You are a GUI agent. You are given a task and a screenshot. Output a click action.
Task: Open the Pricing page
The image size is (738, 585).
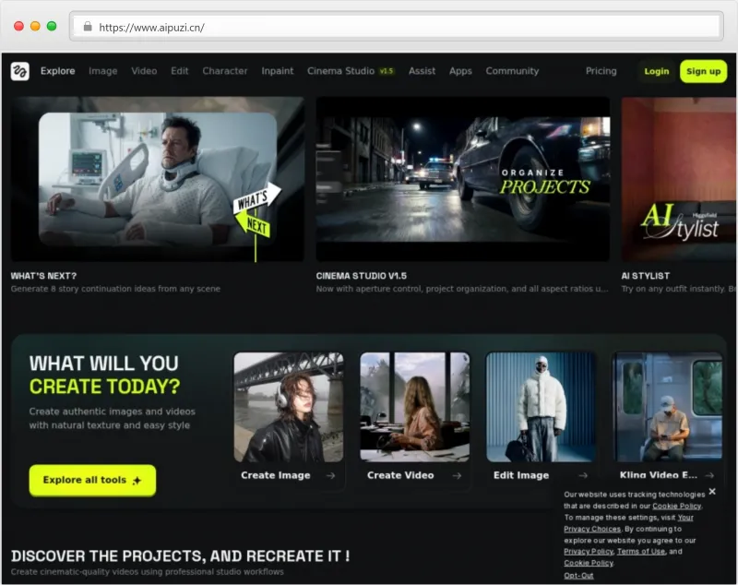pos(601,71)
